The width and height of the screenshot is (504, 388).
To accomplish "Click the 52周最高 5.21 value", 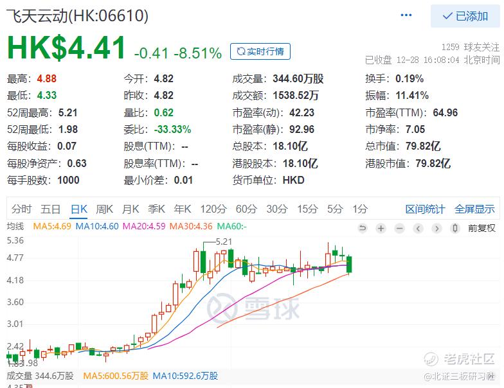I will click(68, 113).
